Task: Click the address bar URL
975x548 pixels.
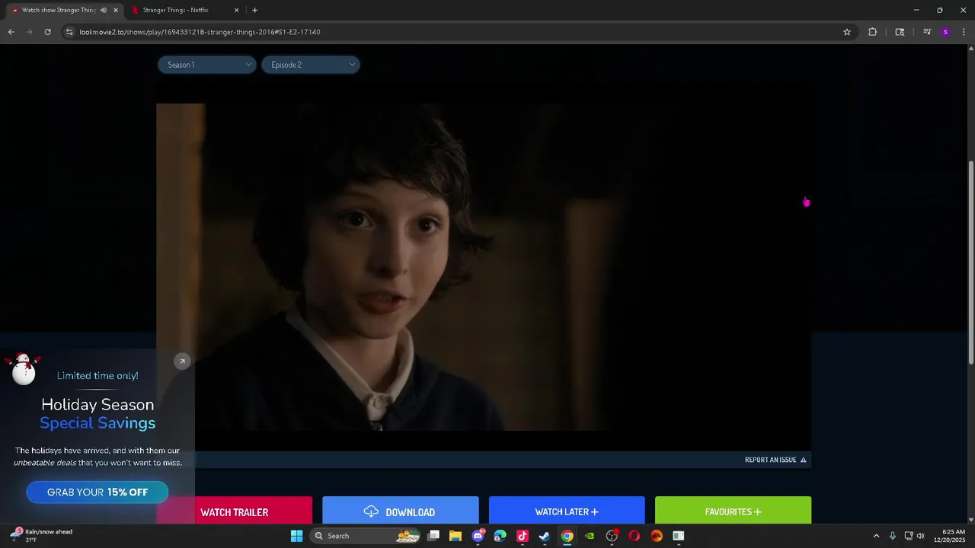Action: point(200,32)
